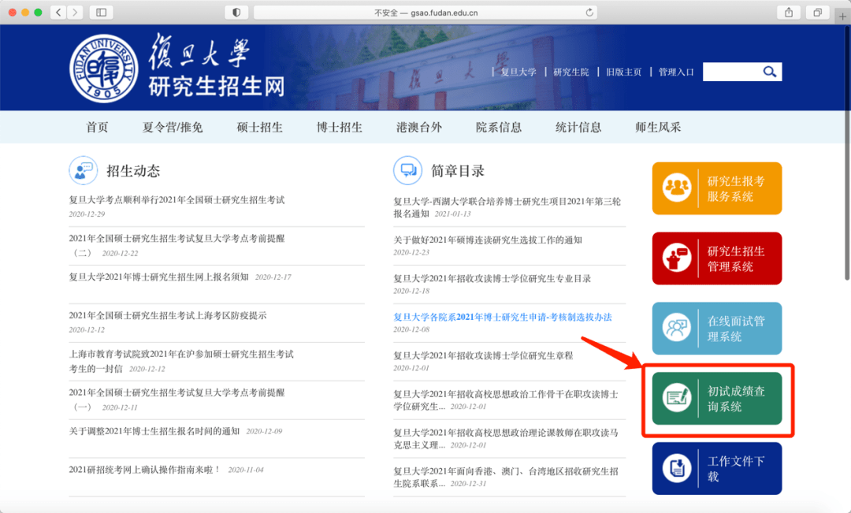The width and height of the screenshot is (851, 513).
Task: Open the 院系信息 navigation item
Action: pyautogui.click(x=499, y=127)
